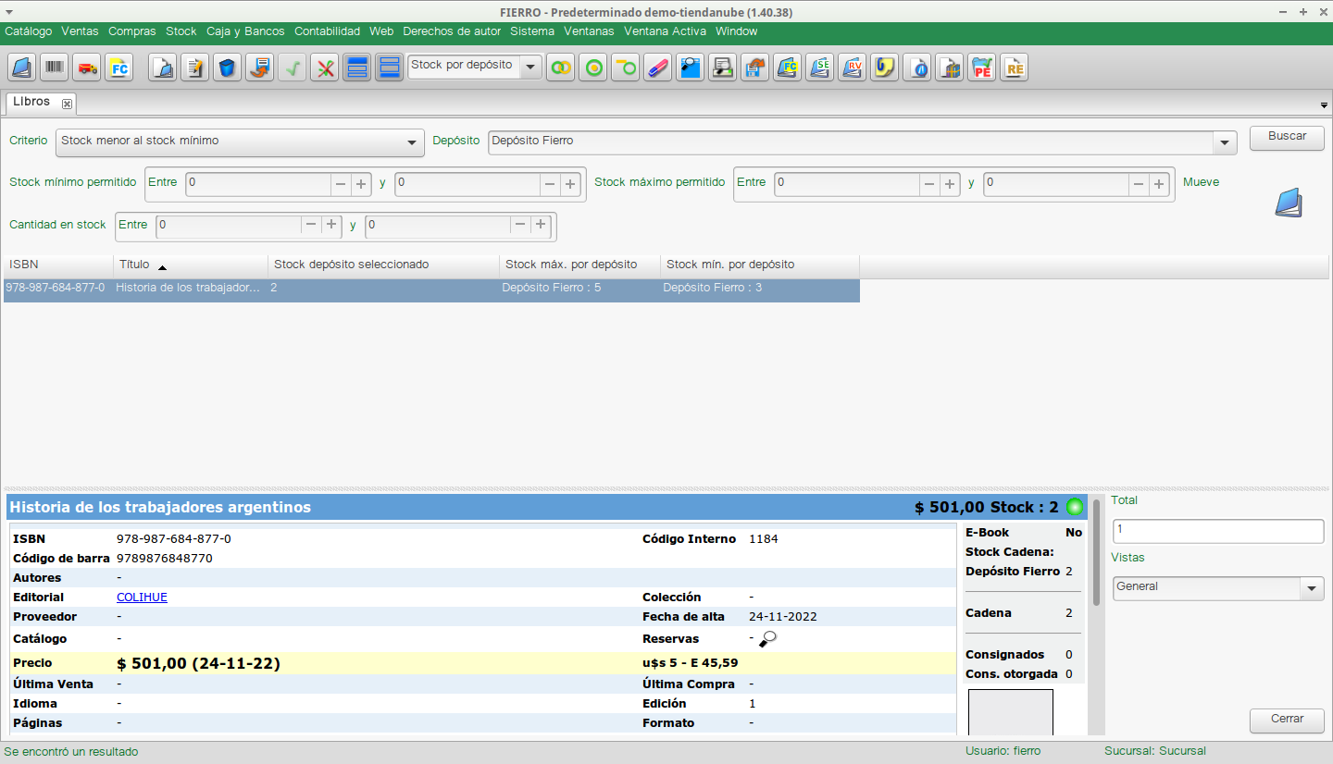Image resolution: width=1333 pixels, height=764 pixels.
Task: Click the save-with-arrow diskette icon
Action: 259,68
